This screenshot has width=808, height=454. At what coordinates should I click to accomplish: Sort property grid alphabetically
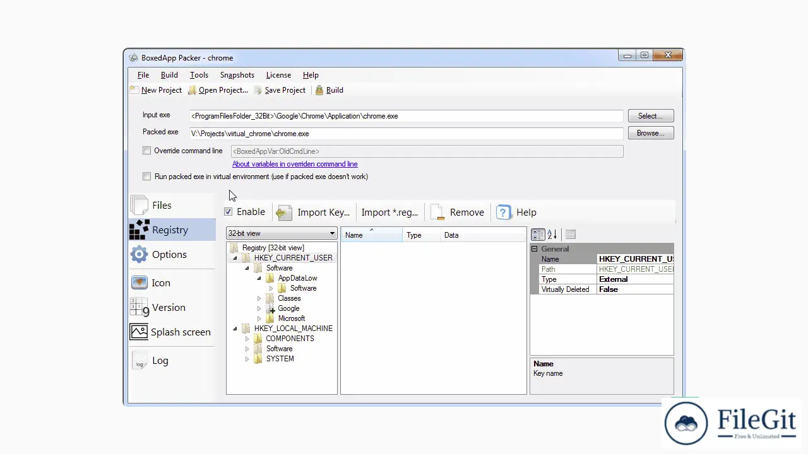click(552, 235)
